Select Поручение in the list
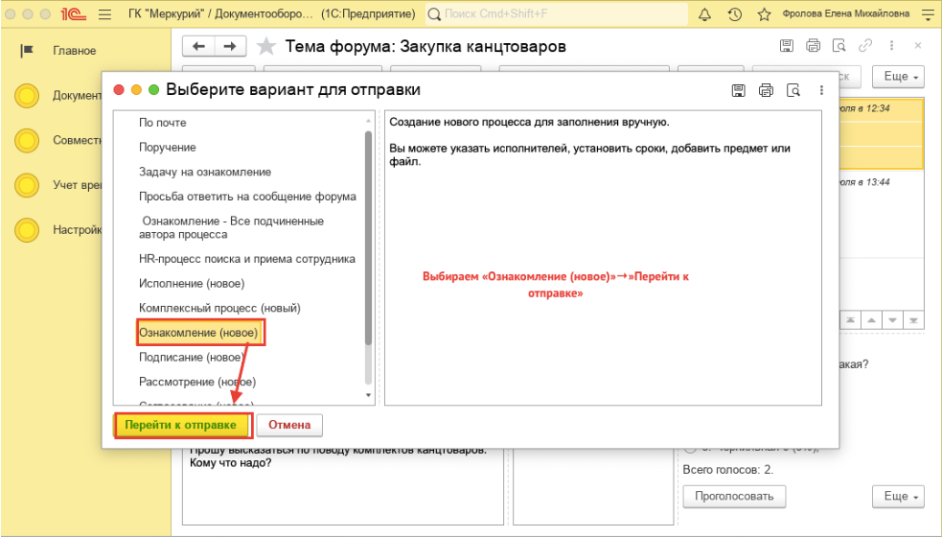 point(168,148)
